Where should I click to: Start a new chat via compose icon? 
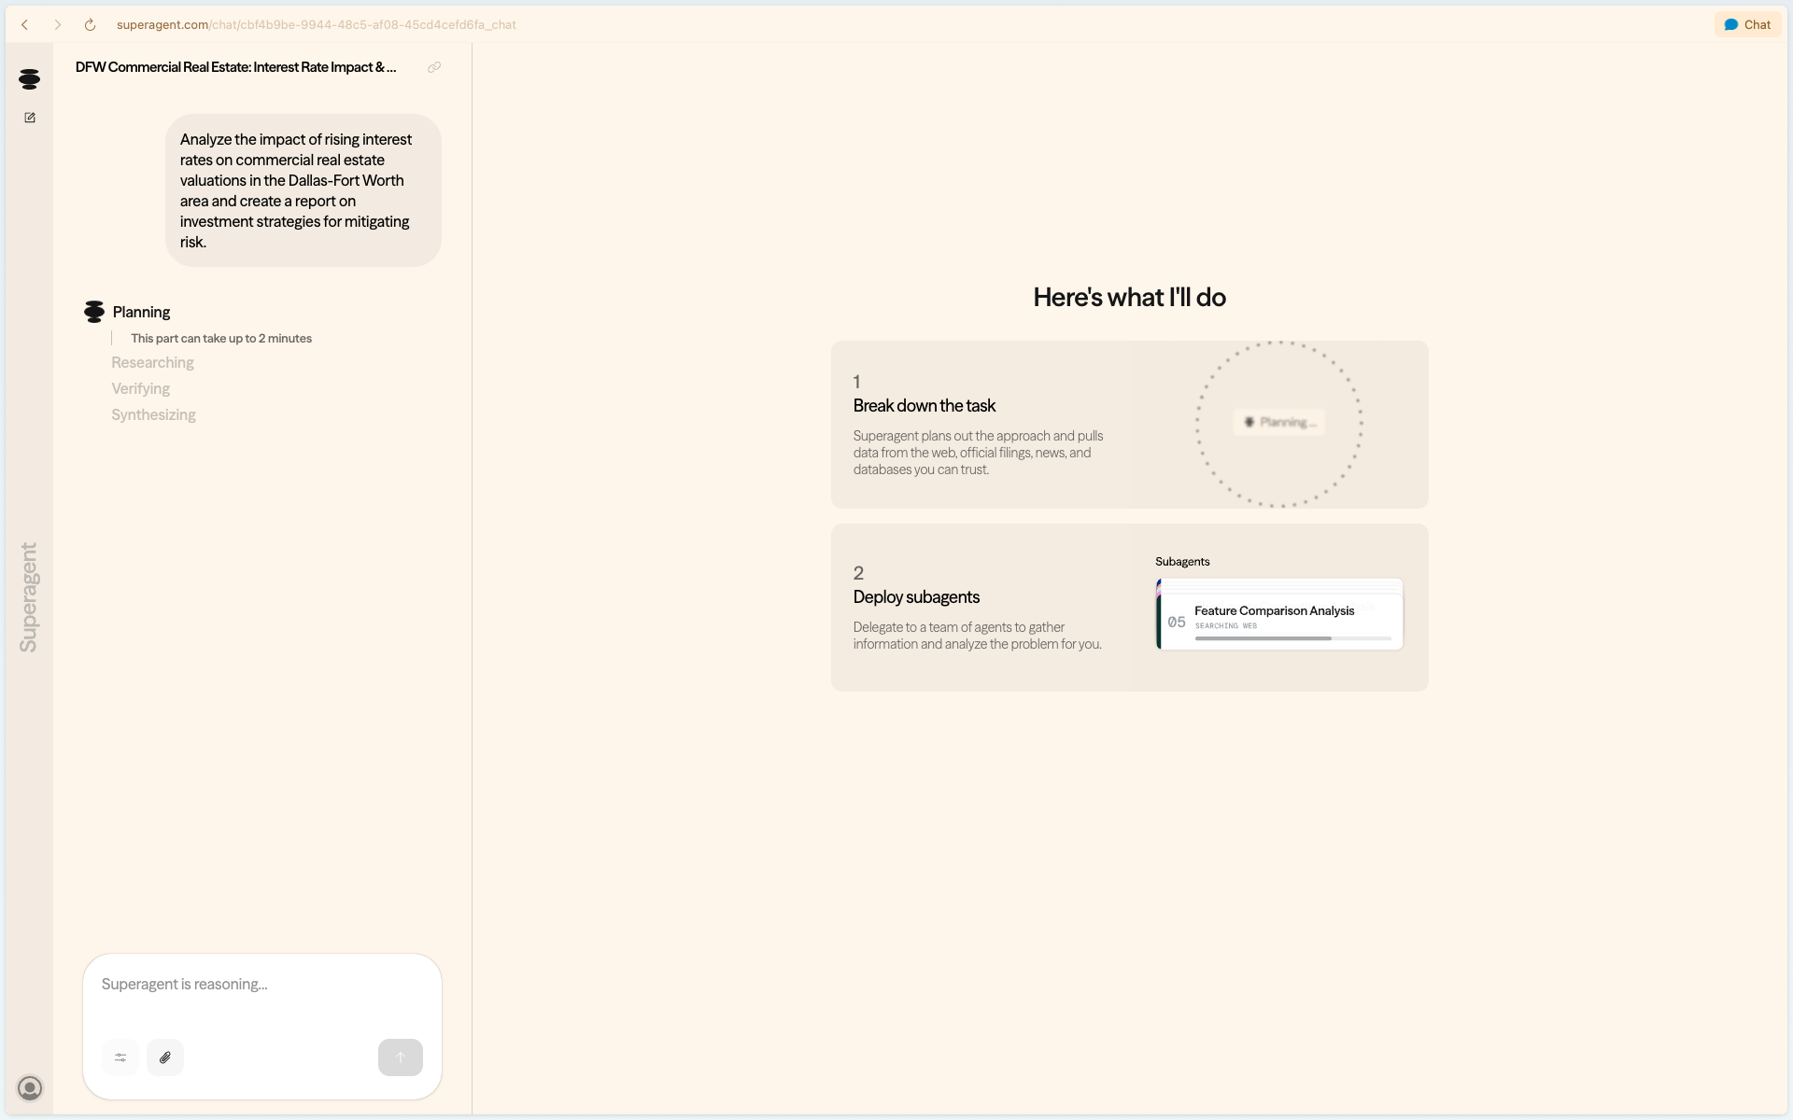[x=30, y=118]
